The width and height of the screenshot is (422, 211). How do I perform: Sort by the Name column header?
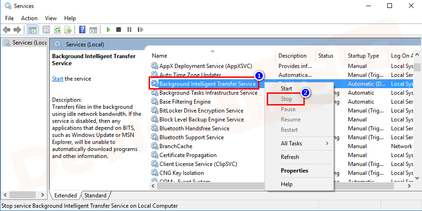[x=160, y=56]
